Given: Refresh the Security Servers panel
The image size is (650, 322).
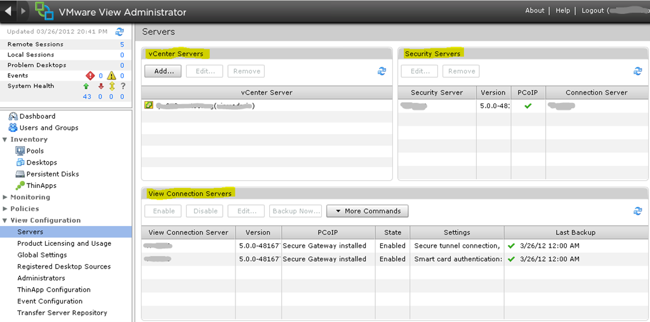Looking at the screenshot, I should click(x=638, y=72).
